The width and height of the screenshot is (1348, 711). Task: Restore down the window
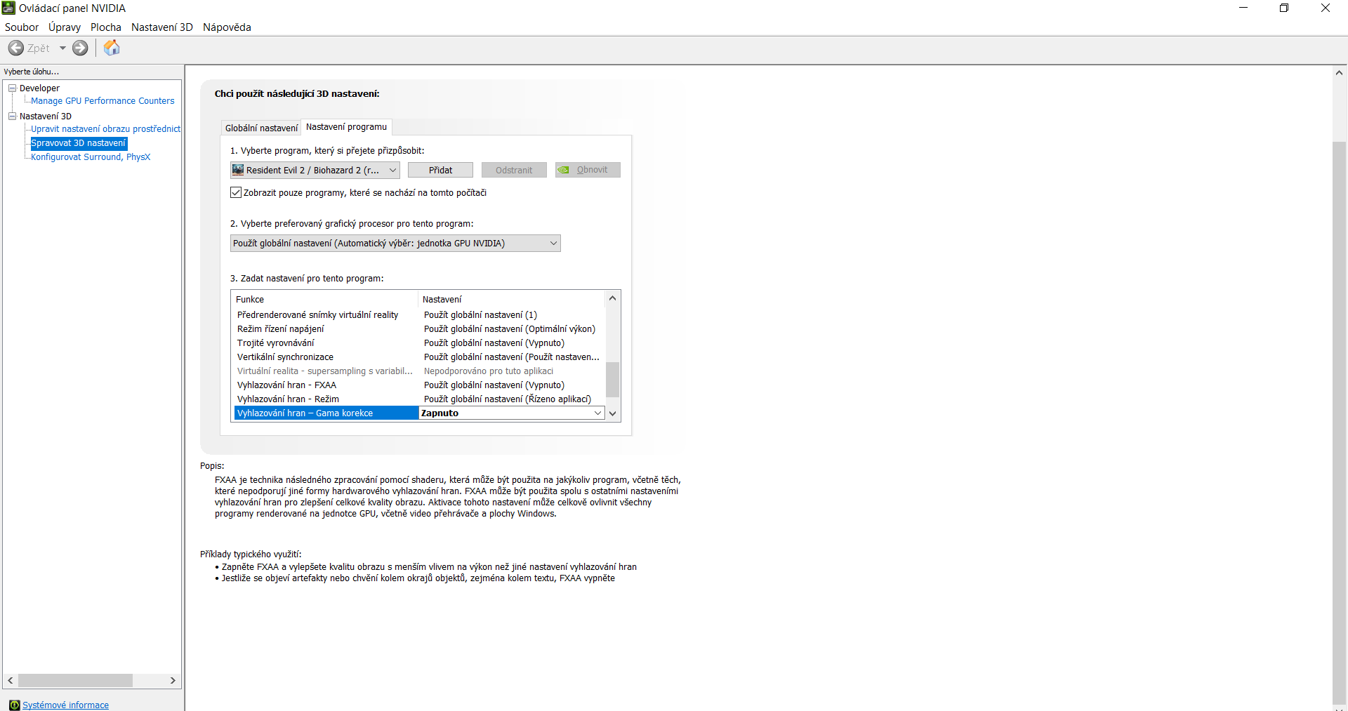click(x=1284, y=8)
